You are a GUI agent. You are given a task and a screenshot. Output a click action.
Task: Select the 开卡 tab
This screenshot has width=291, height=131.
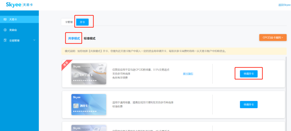point(82,22)
